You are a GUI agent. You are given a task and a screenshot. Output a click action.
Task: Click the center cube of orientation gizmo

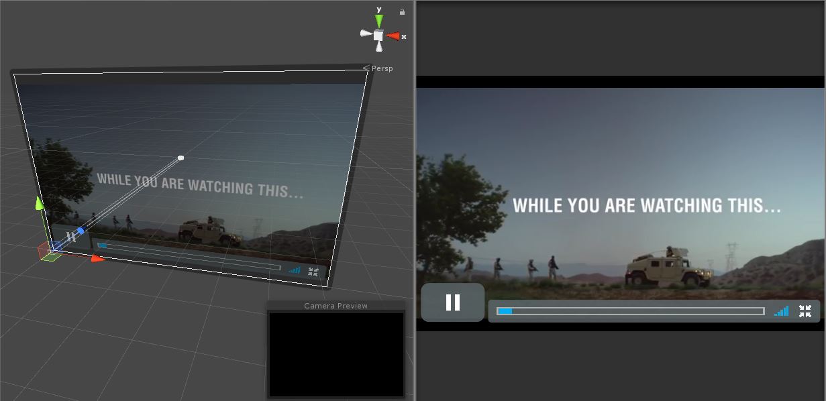(x=378, y=35)
